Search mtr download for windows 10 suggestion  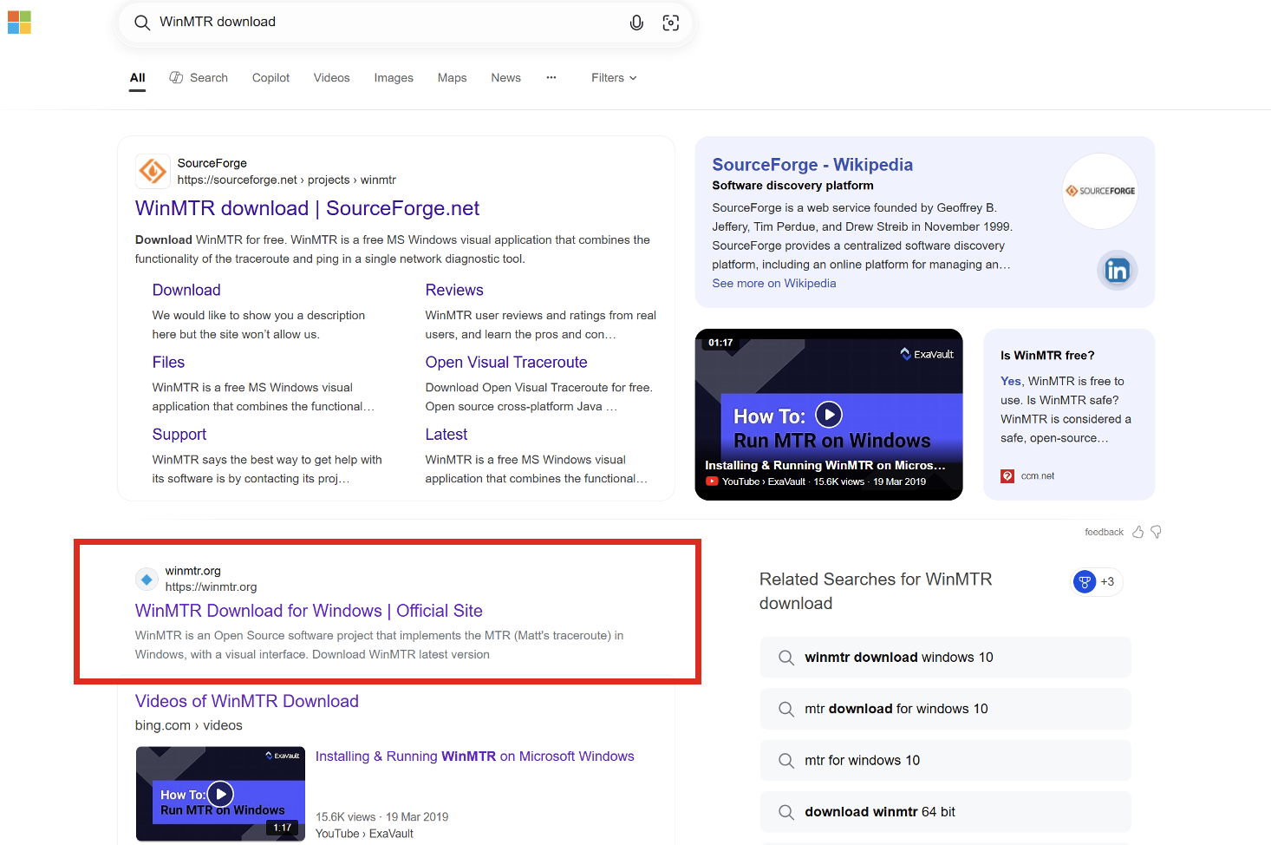point(946,709)
